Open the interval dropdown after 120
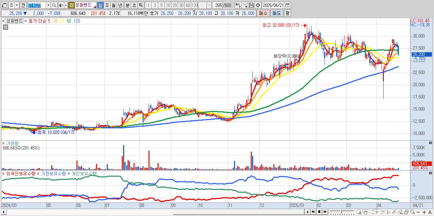 tap(209, 5)
